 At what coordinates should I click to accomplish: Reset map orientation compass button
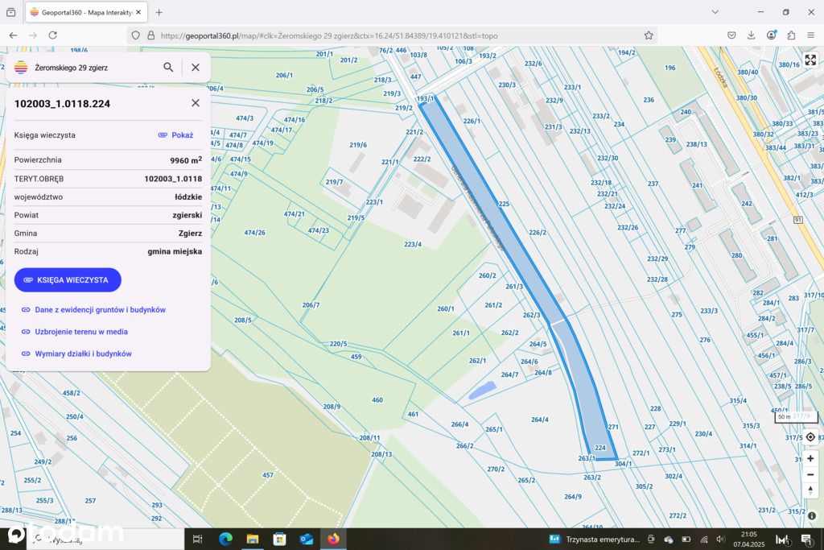tap(810, 490)
